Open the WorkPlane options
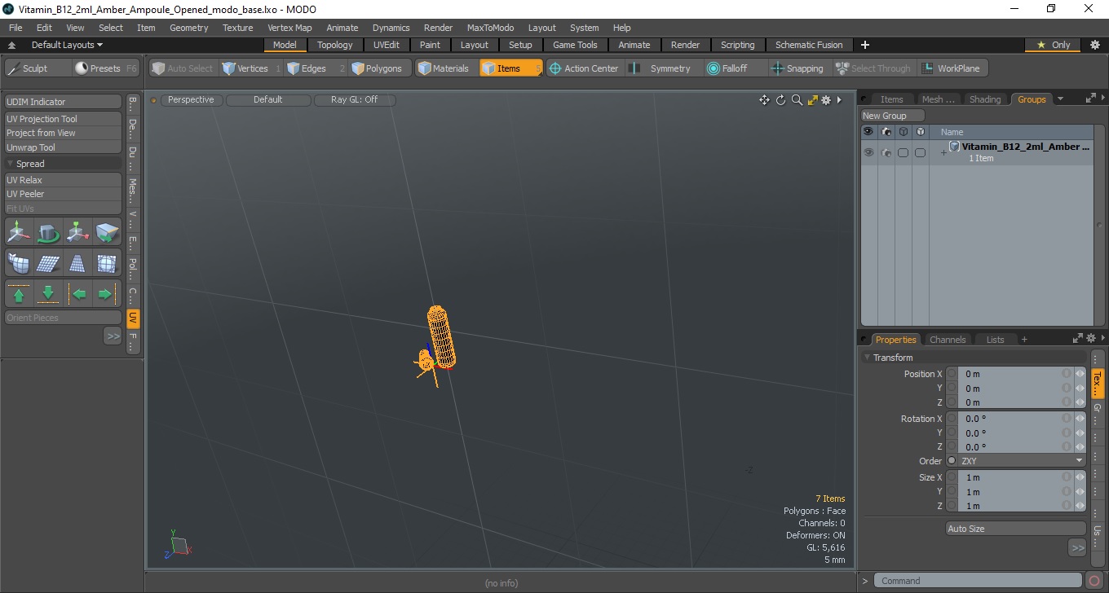This screenshot has height=593, width=1109. click(951, 68)
